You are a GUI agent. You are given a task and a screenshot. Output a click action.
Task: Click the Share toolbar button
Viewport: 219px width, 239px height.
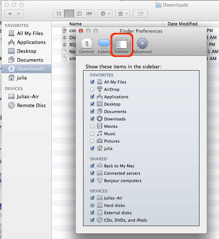pyautogui.click(x=140, y=14)
